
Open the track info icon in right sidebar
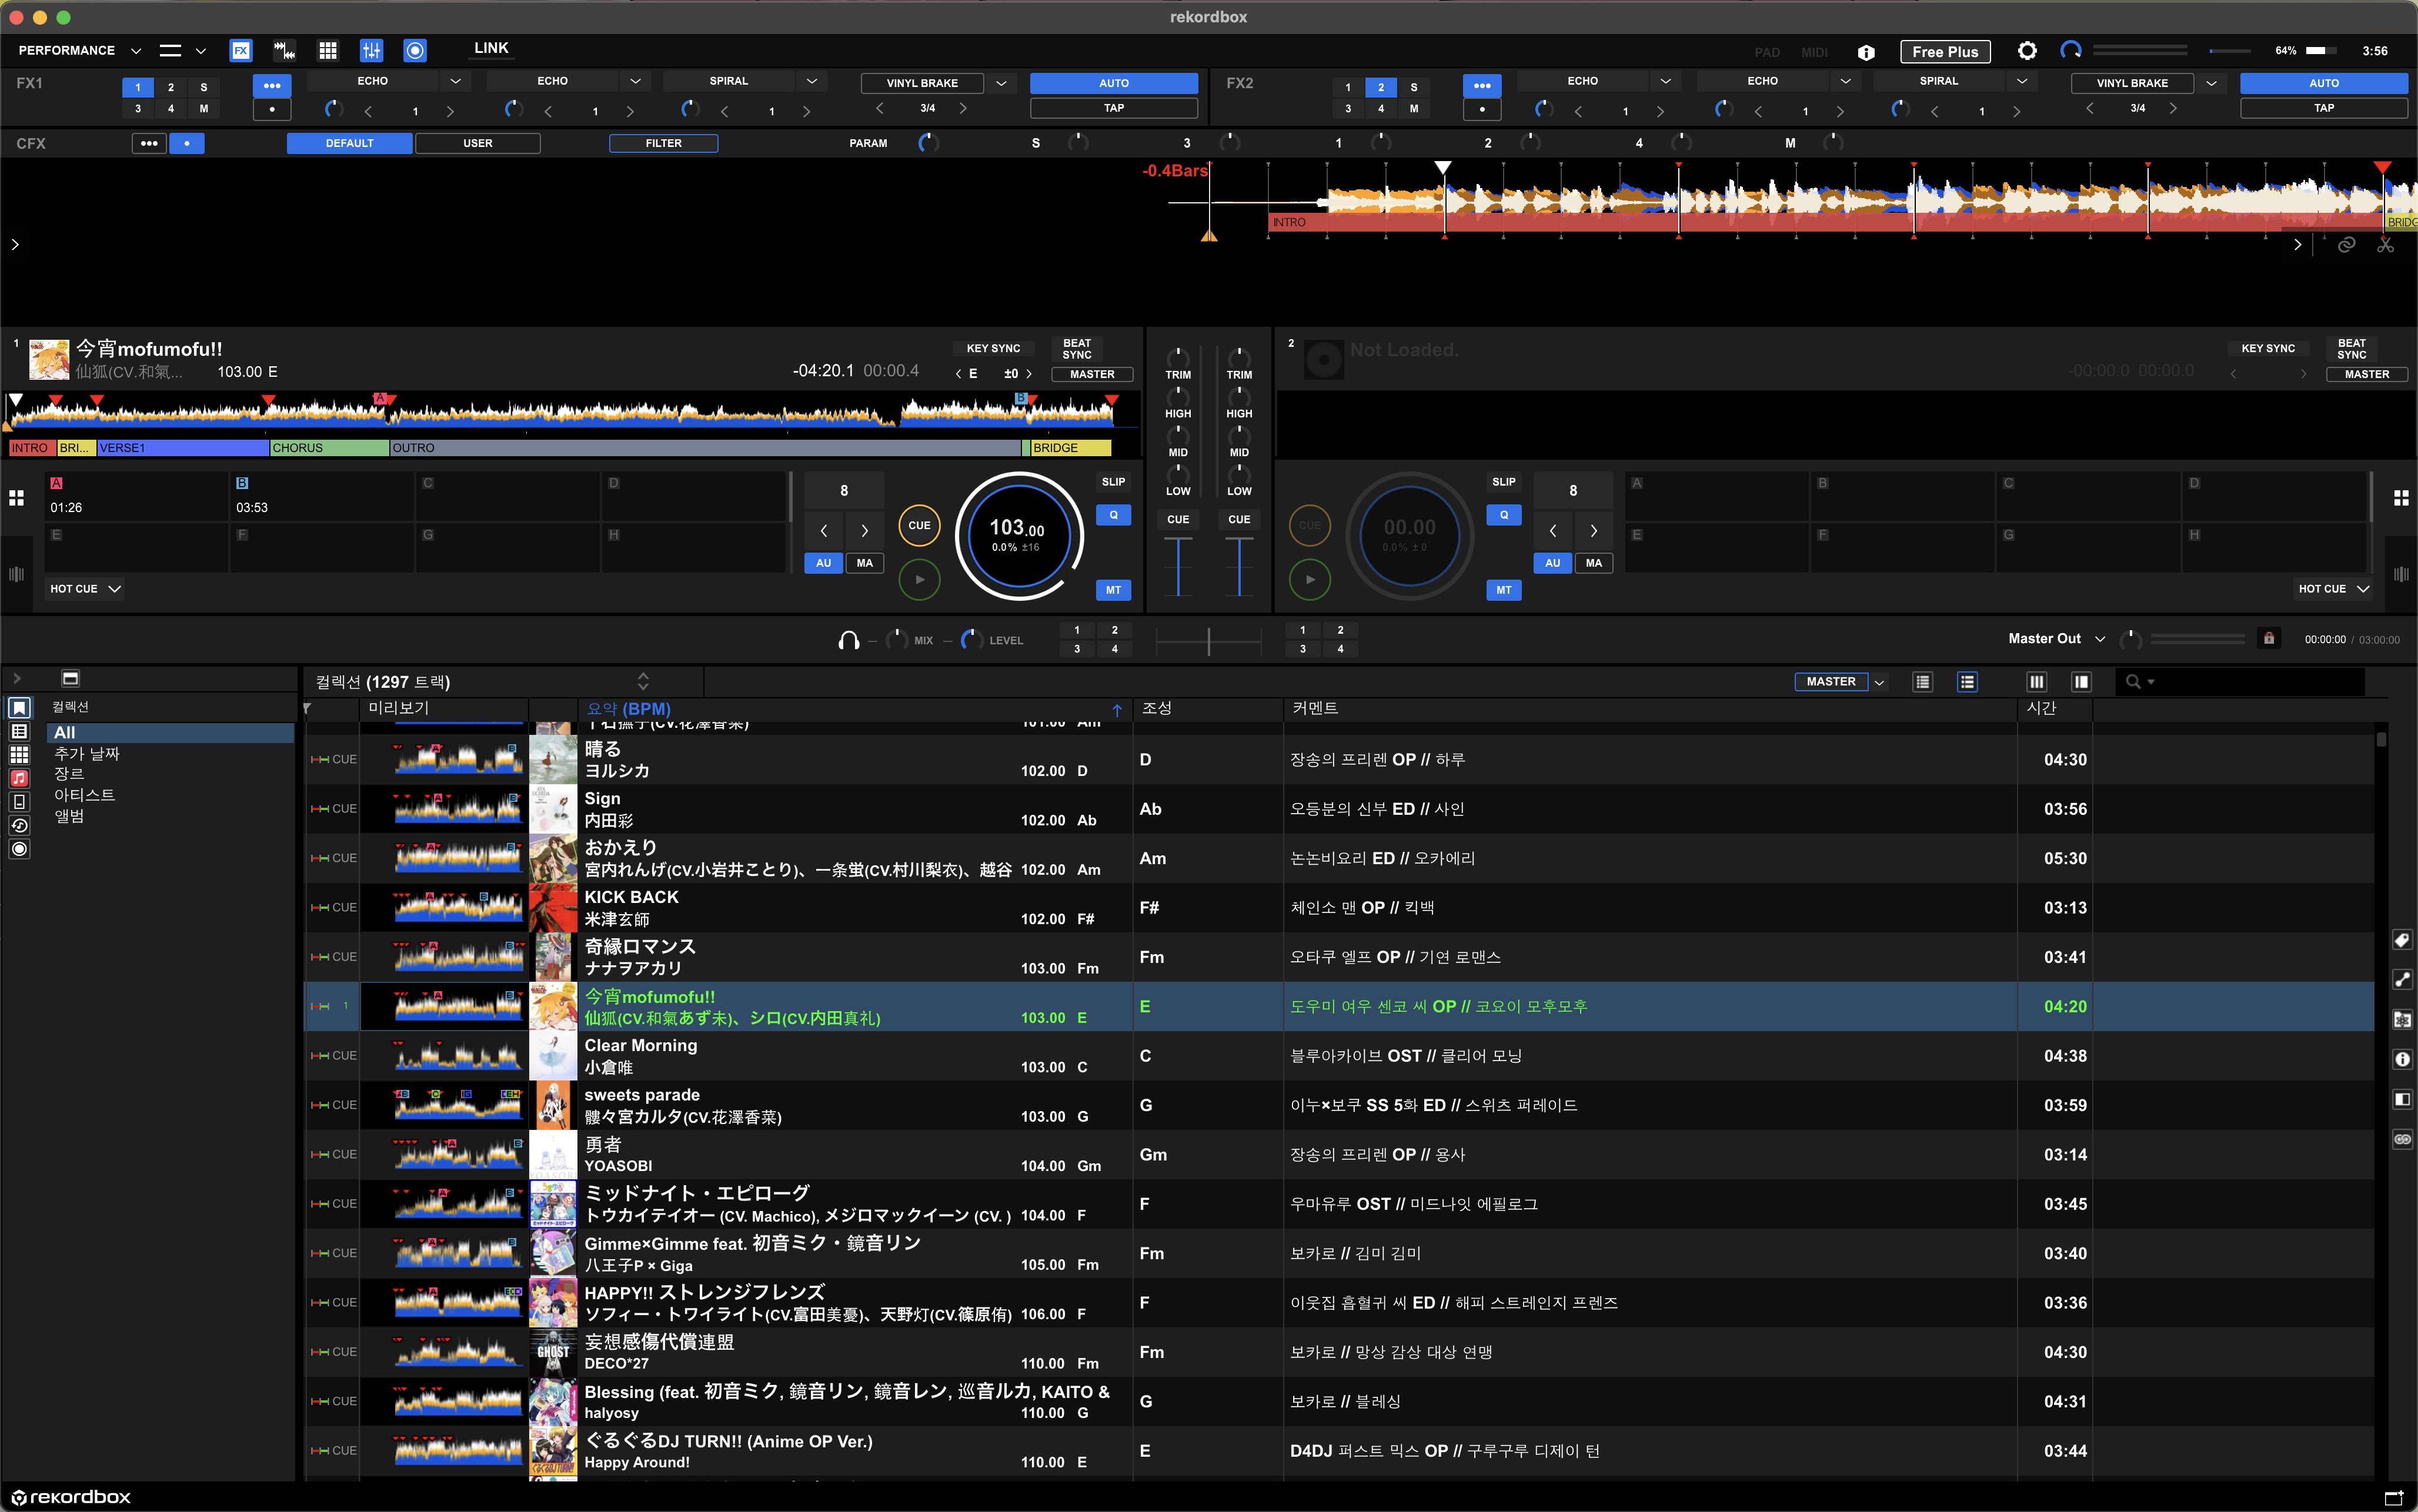click(x=2402, y=1059)
